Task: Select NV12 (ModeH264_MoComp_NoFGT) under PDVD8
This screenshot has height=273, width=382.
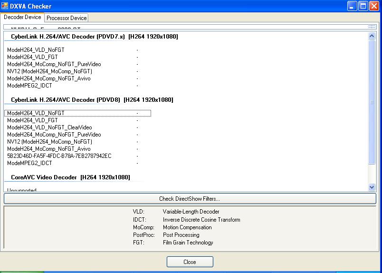Action: click(x=78, y=142)
